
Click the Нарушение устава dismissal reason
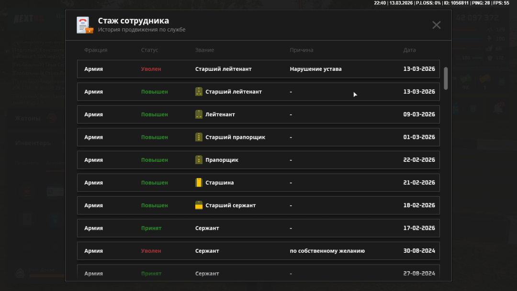[x=315, y=69]
